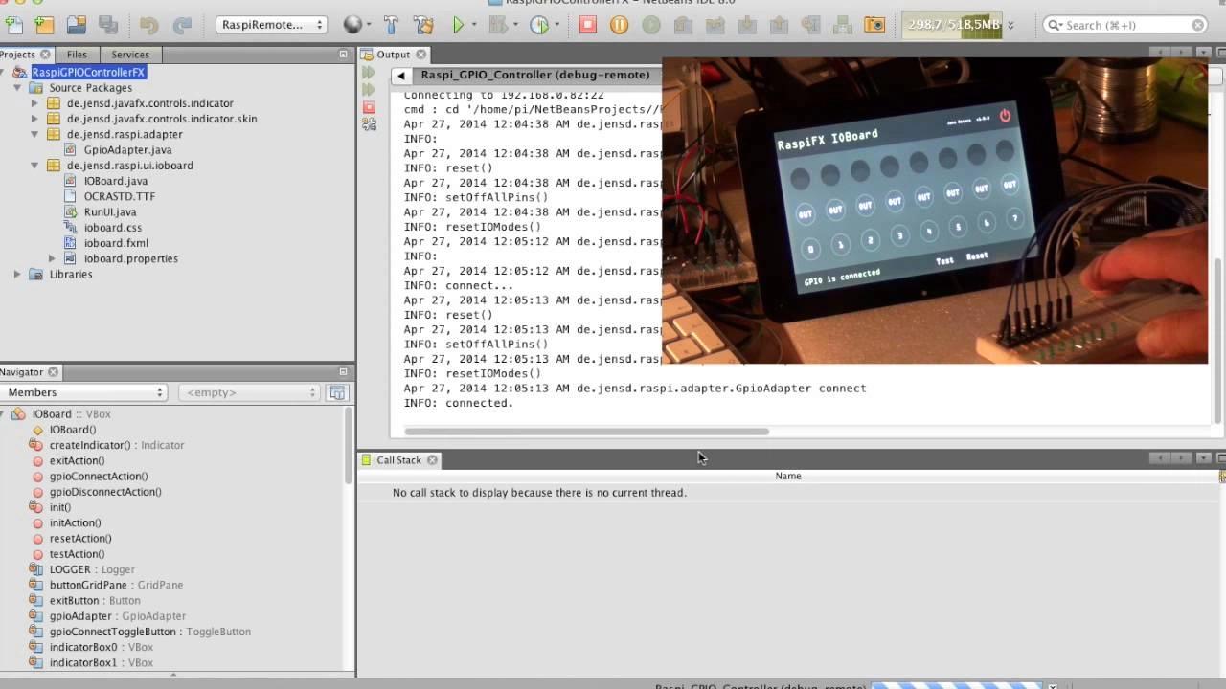Viewport: 1226px width, 689px height.
Task: Click the Undo arrow icon in the toolbar
Action: [148, 25]
